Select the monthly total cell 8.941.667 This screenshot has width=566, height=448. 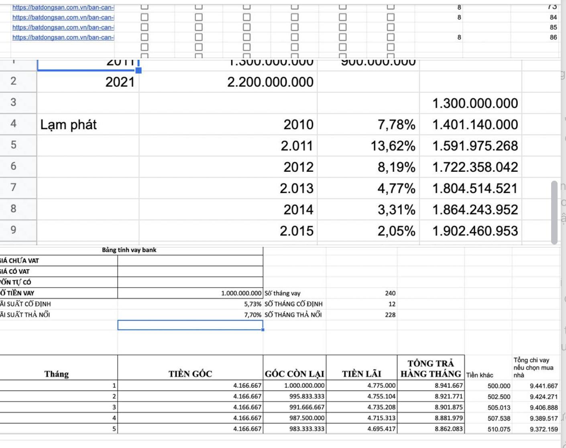pos(431,385)
